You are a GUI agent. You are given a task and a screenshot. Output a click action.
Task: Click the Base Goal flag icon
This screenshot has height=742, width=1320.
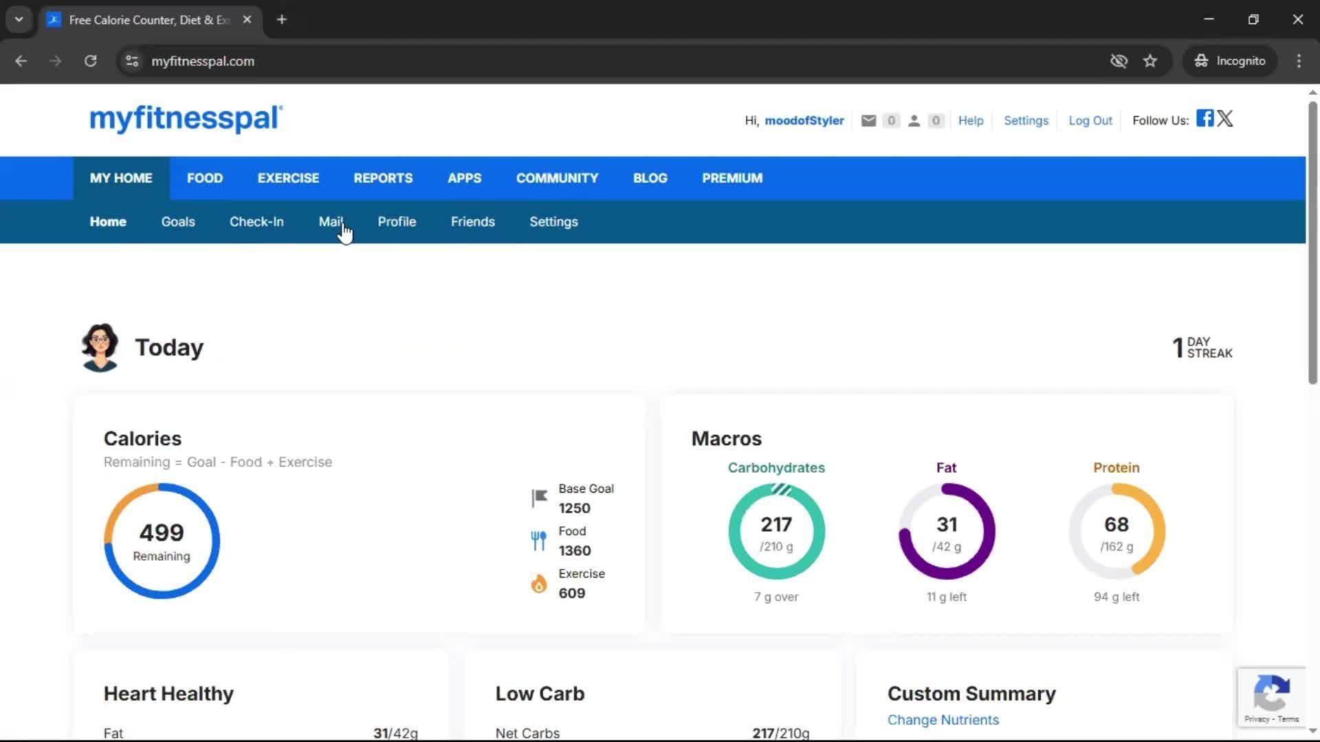coord(539,497)
